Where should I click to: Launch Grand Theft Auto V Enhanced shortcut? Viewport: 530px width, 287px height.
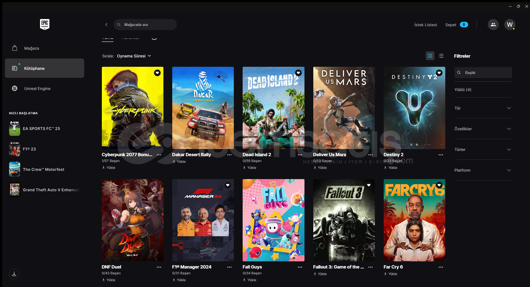tap(44, 190)
